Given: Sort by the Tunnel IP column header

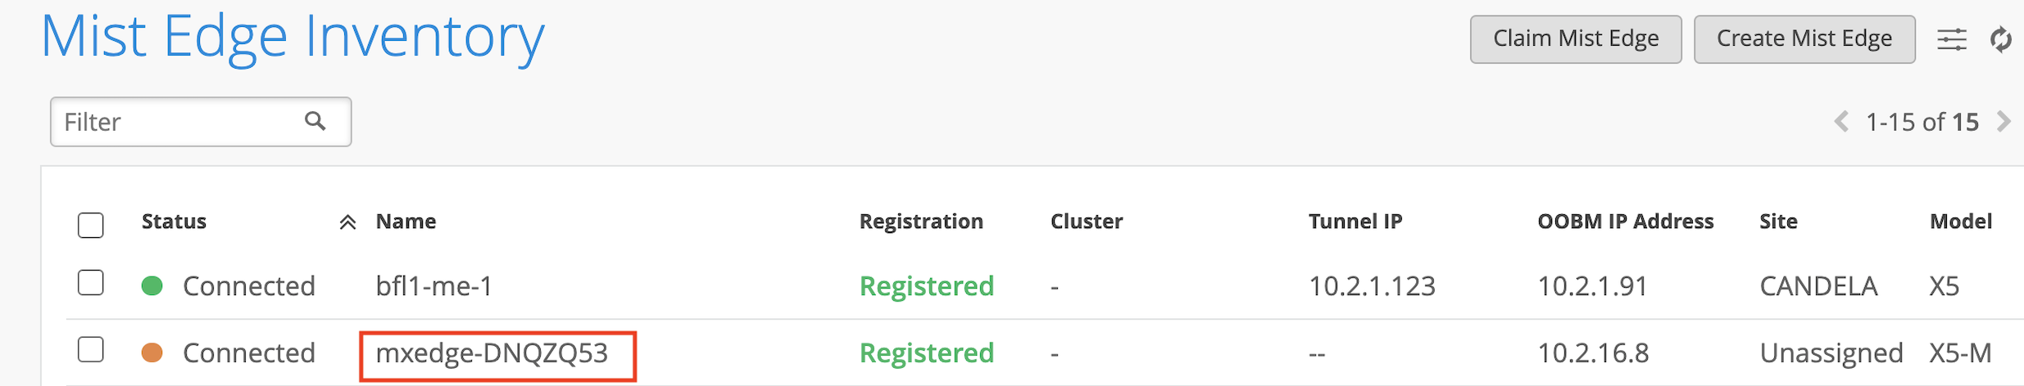Looking at the screenshot, I should pyautogui.click(x=1355, y=222).
